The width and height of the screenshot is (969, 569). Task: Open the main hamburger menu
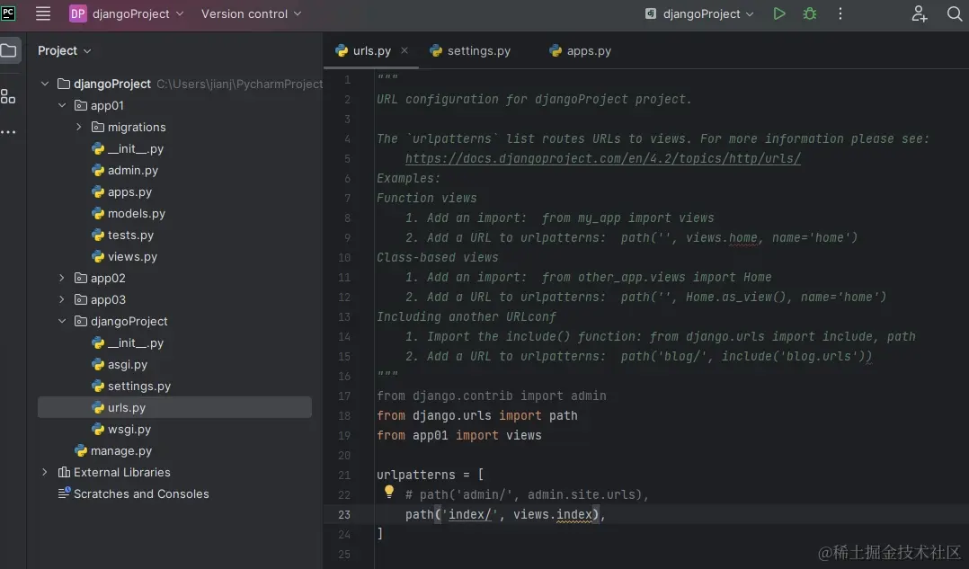click(42, 13)
